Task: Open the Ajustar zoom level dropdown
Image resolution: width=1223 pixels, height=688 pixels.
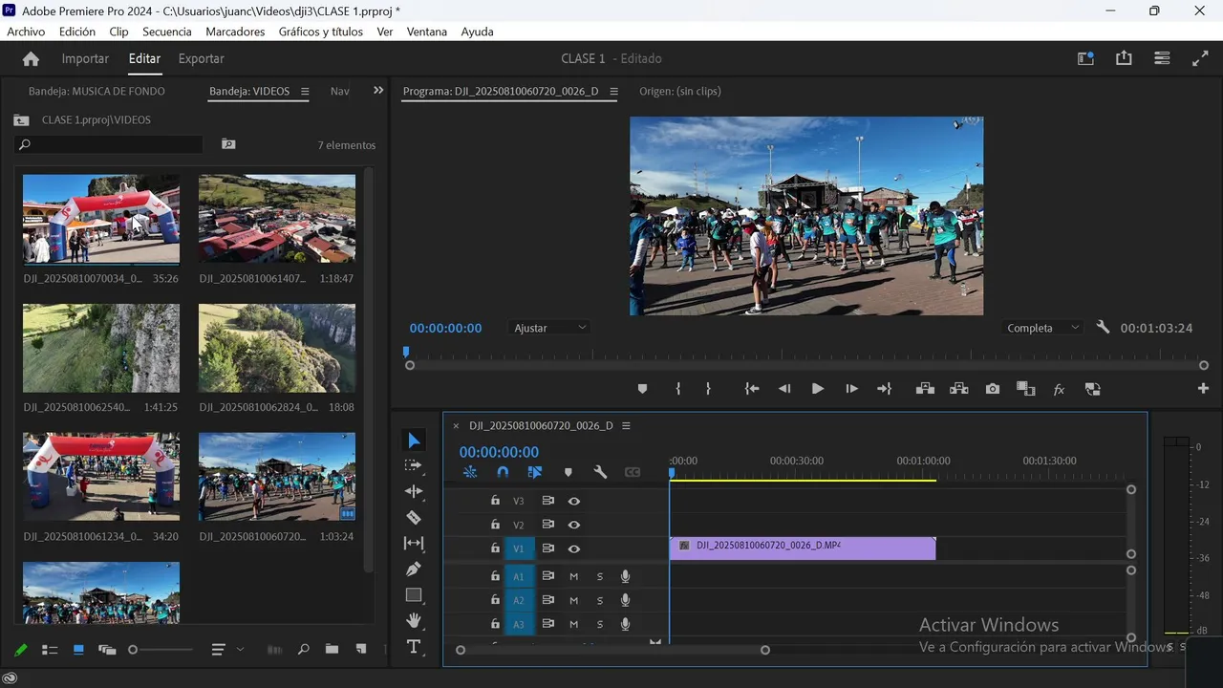Action: [x=550, y=328]
